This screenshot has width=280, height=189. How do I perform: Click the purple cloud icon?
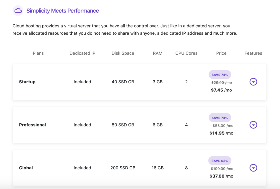click(18, 10)
